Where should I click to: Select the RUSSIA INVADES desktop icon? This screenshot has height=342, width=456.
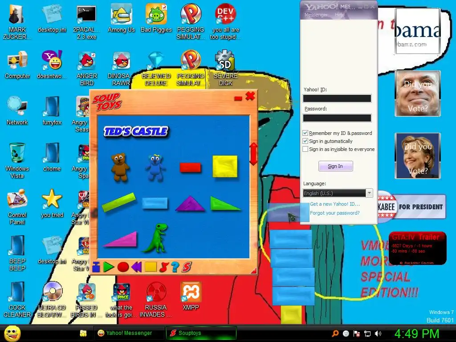pyautogui.click(x=156, y=299)
